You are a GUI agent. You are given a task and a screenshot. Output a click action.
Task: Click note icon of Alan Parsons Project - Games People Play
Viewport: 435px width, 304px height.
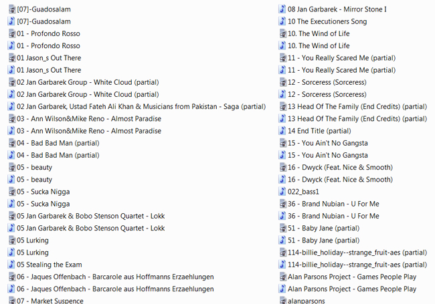pos(282,289)
